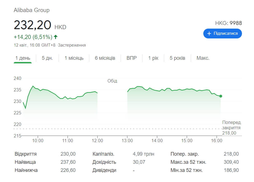This screenshot has height=182, width=254.
Task: Open the 1 місяць range tab
Action: [74, 58]
